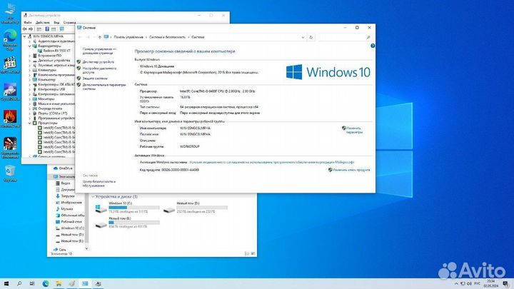Click Scan for hardware changes monitor icon

[x=61, y=29]
